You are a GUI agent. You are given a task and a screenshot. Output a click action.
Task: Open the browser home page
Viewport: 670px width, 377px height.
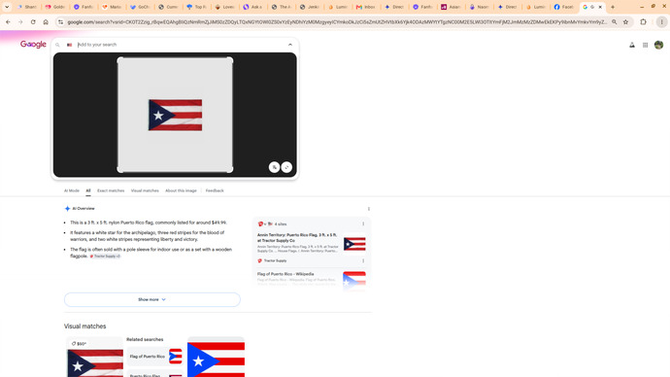tap(46, 21)
